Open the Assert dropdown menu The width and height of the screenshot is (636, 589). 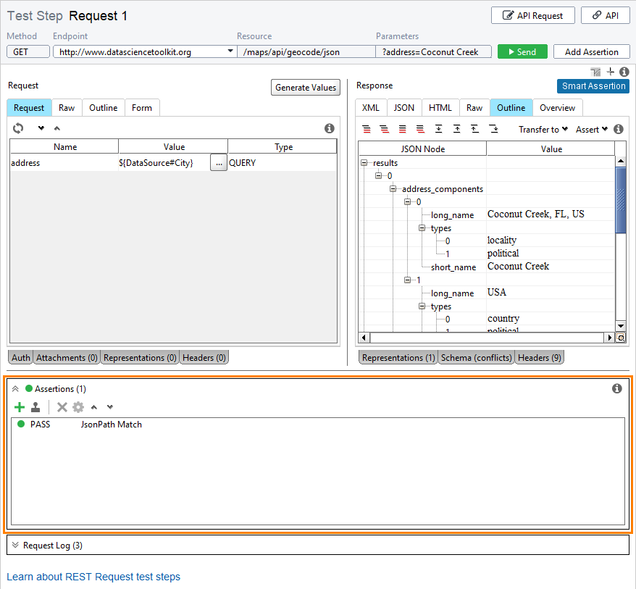[591, 130]
